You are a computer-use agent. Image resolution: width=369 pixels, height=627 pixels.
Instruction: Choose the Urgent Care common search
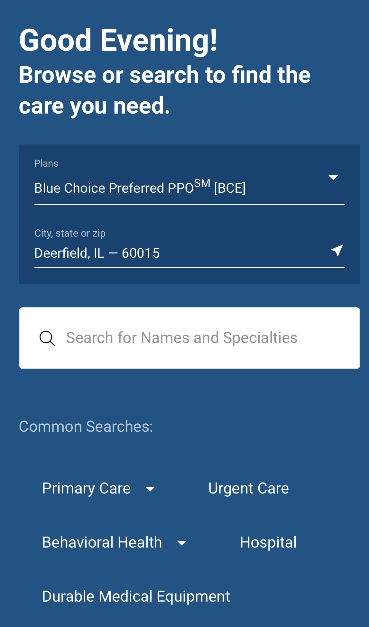(248, 488)
